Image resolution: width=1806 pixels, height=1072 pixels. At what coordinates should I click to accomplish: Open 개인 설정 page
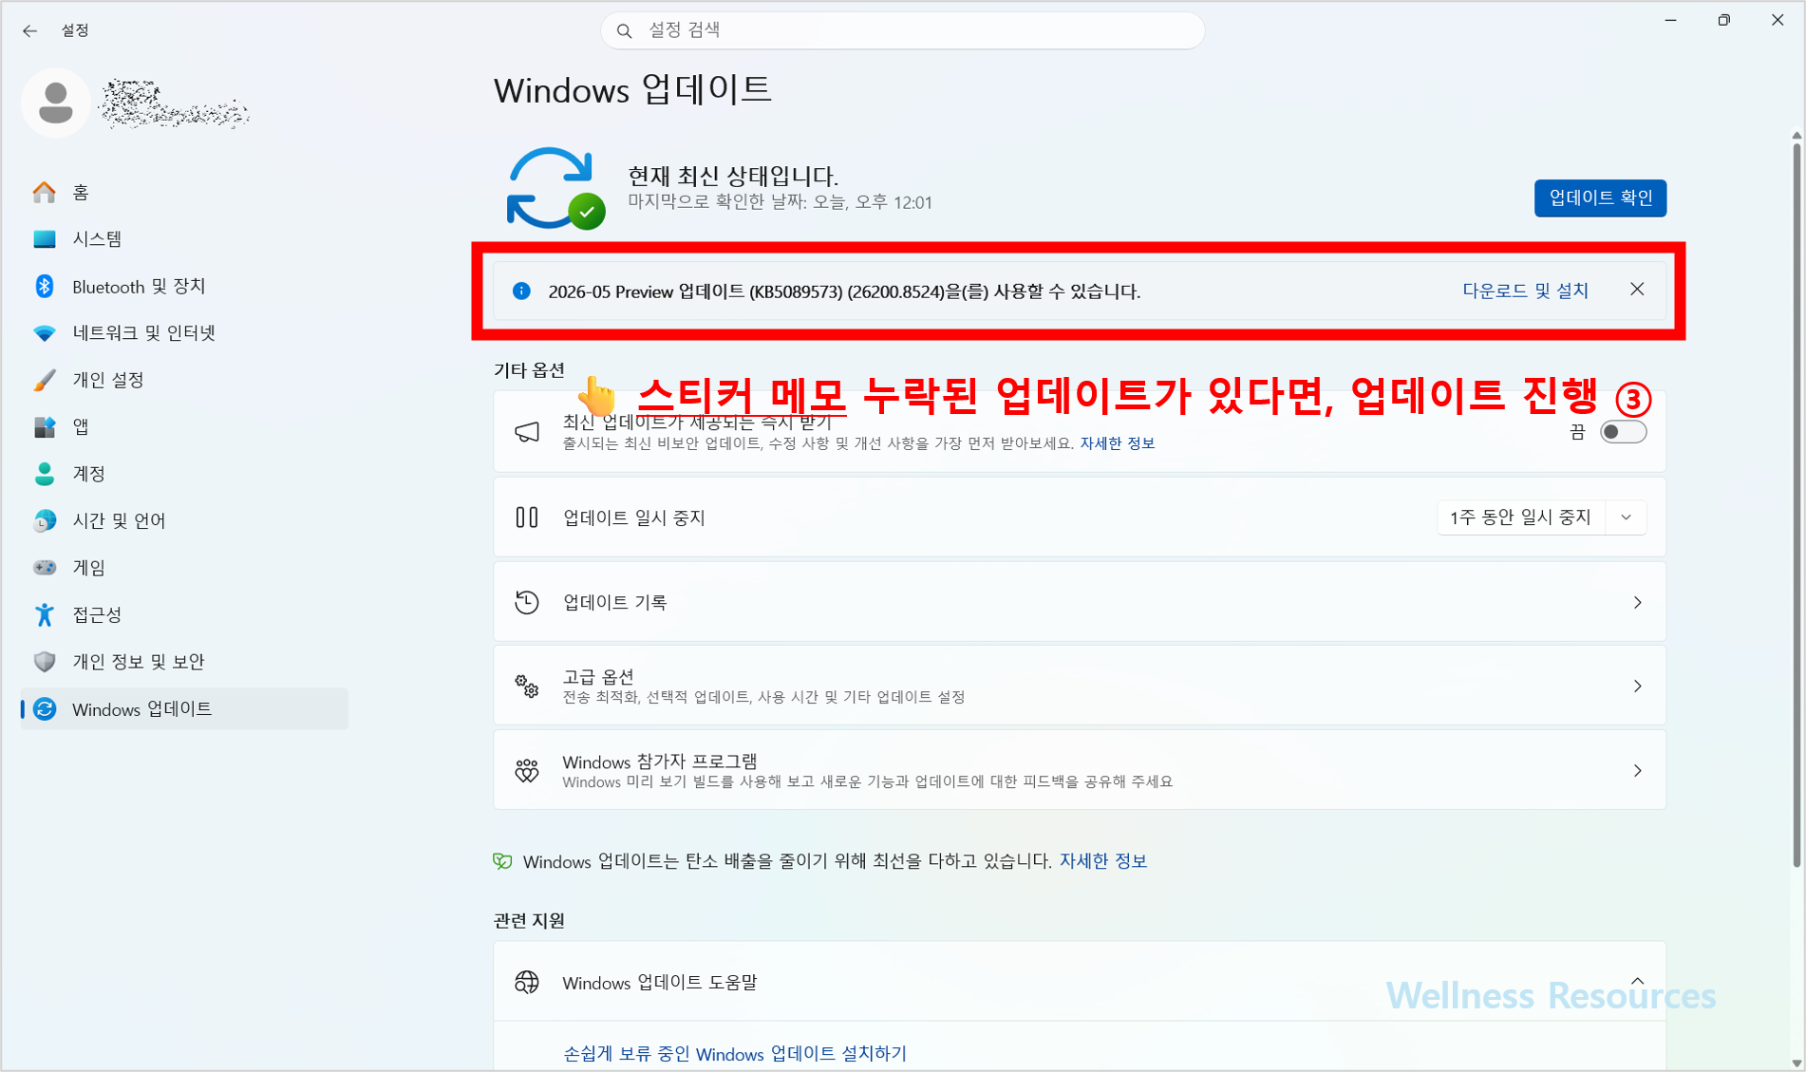coord(184,380)
